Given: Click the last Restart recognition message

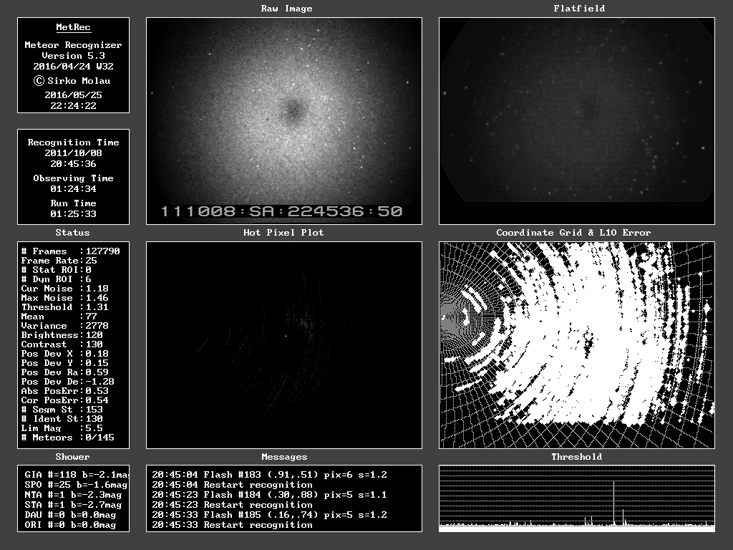Looking at the screenshot, I should point(258,525).
